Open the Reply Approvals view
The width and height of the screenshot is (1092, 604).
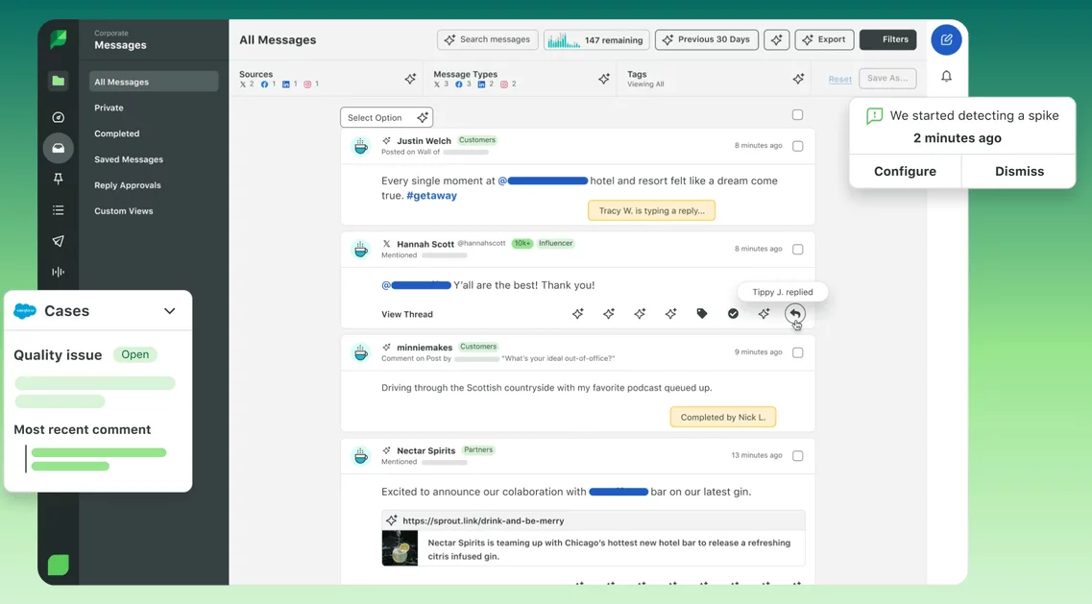click(126, 184)
